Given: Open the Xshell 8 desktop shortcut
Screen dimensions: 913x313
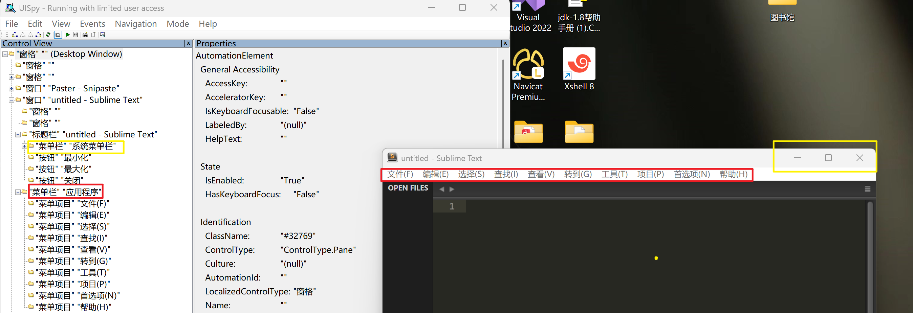Looking at the screenshot, I should tap(579, 69).
